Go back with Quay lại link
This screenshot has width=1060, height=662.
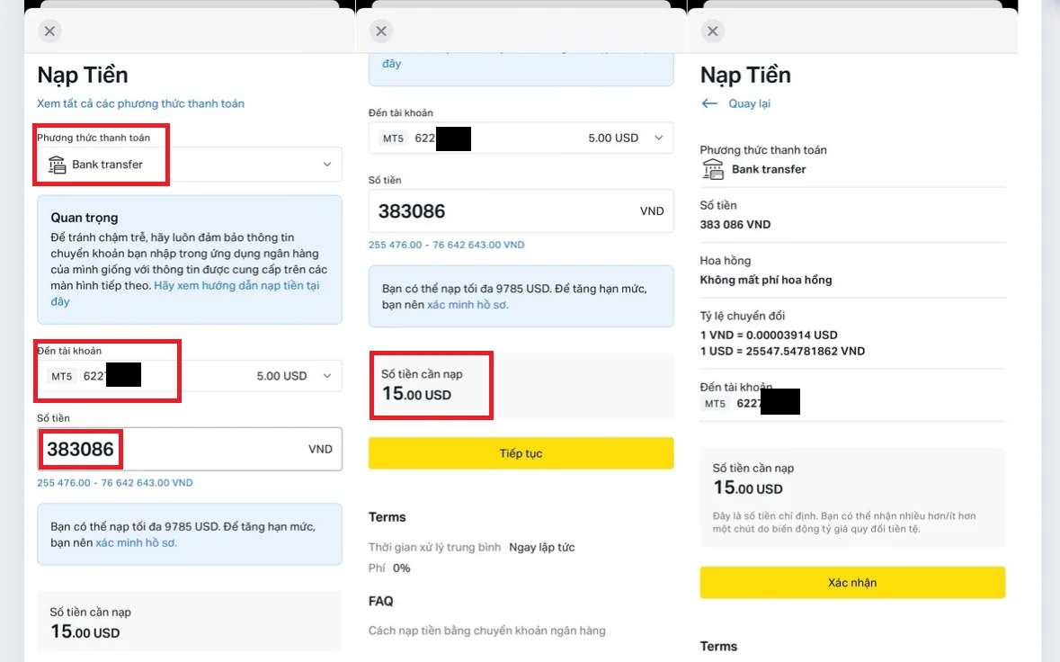(x=749, y=103)
